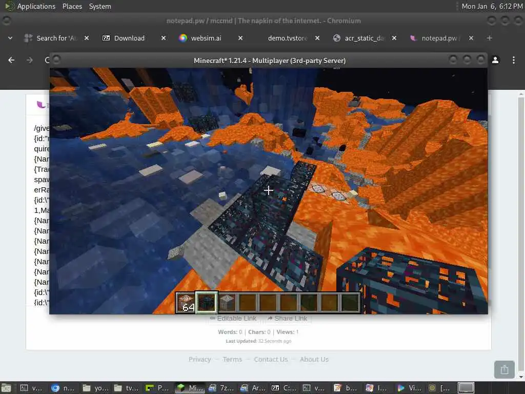
Task: Open taskbar item 'v...' terminal first entry
Action: point(31,388)
